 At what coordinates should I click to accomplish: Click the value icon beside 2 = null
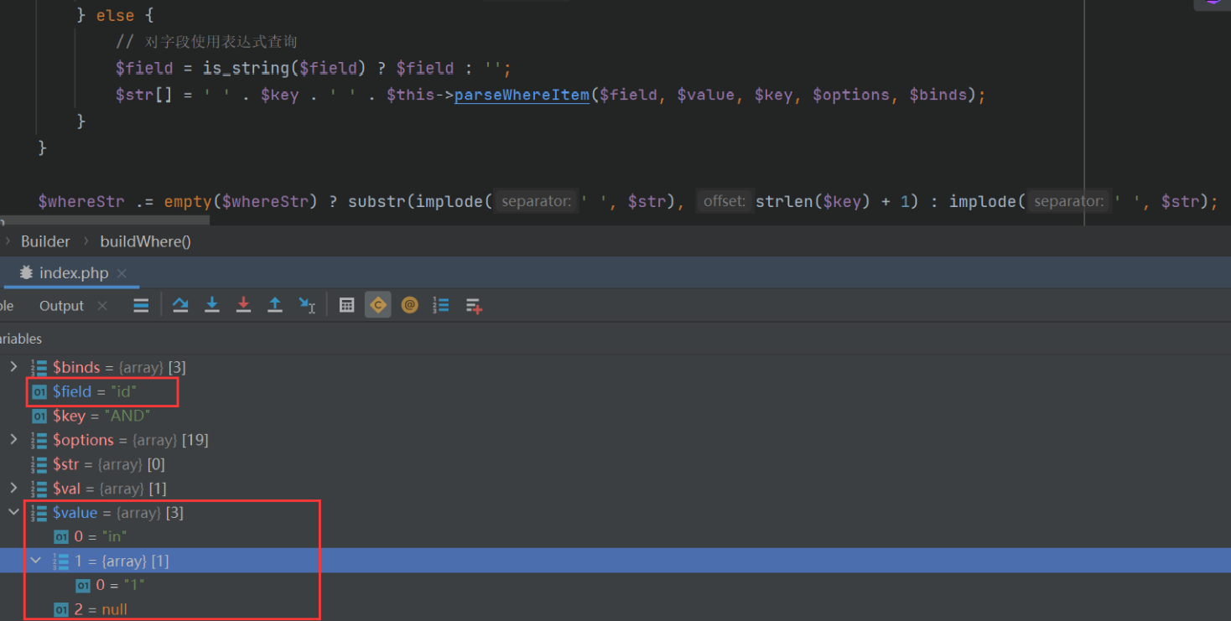pos(61,609)
